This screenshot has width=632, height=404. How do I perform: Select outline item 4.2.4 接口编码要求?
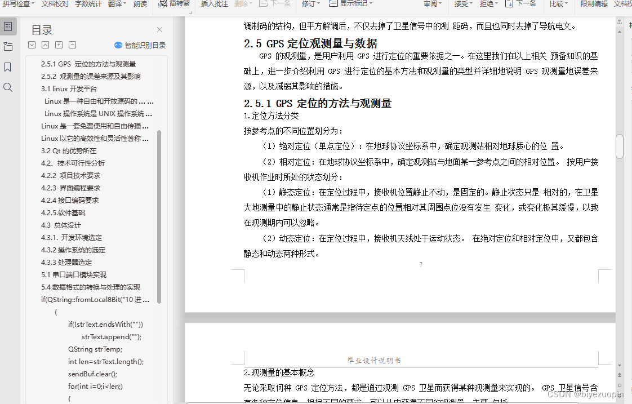(70, 201)
